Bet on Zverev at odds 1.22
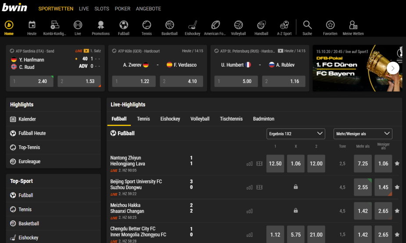406x243 pixels. (134, 81)
